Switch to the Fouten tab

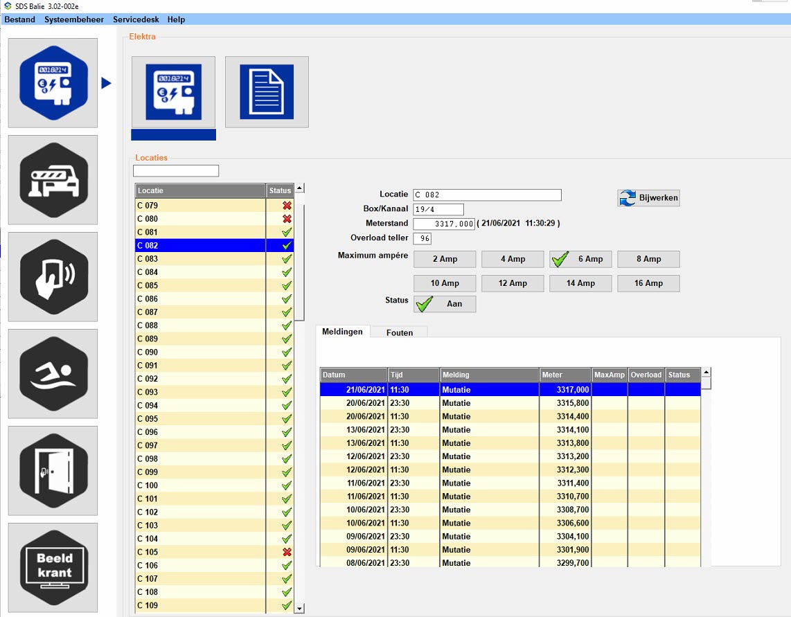click(x=400, y=332)
